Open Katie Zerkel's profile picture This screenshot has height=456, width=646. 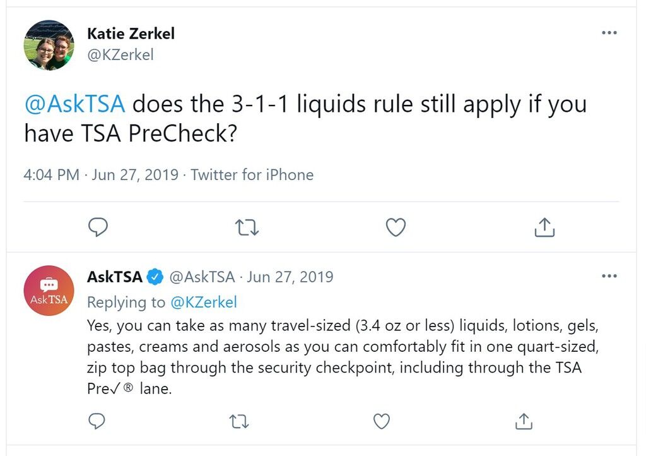click(x=49, y=45)
